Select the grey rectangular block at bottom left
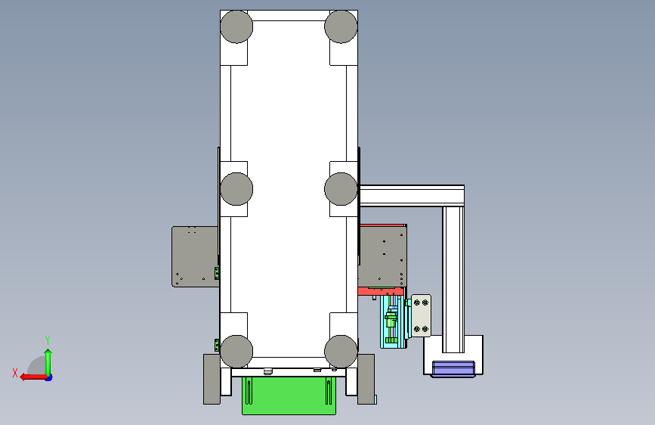Viewport: 655px width, 425px height. coord(212,379)
